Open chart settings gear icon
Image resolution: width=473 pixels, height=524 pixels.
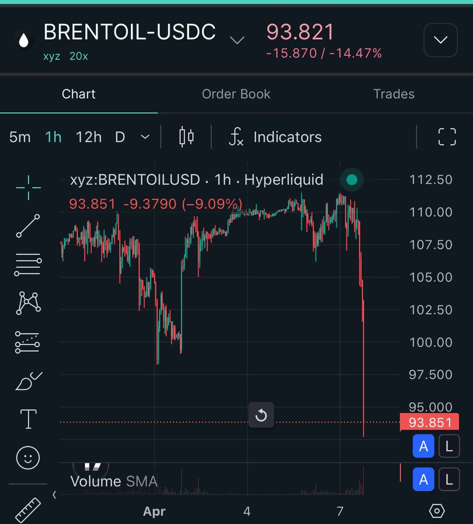tap(437, 510)
